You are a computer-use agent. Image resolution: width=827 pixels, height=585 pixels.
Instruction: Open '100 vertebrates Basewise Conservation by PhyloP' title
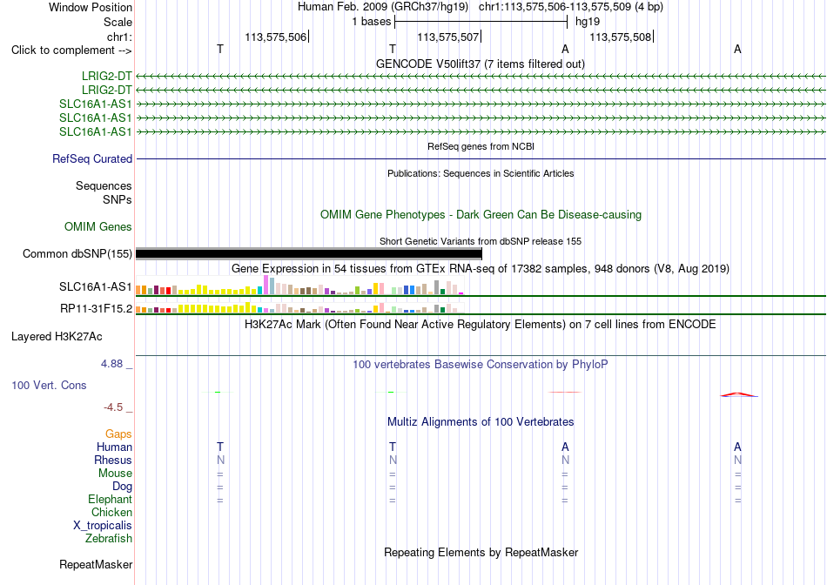pyautogui.click(x=481, y=365)
